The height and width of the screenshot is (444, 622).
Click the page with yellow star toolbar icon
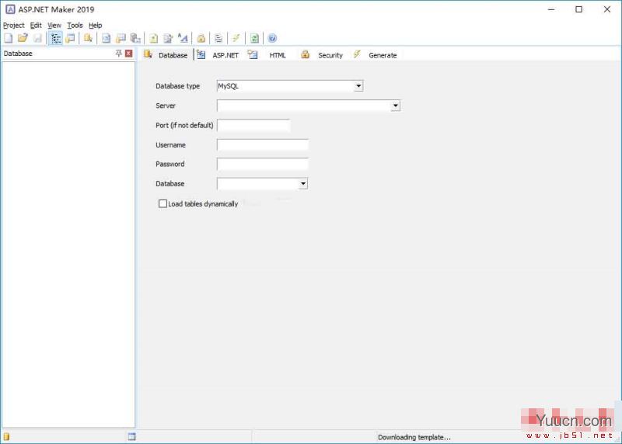point(153,38)
